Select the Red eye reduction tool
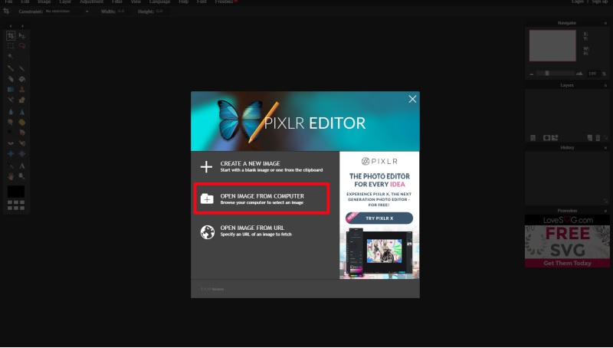The image size is (613, 348). 11,143
